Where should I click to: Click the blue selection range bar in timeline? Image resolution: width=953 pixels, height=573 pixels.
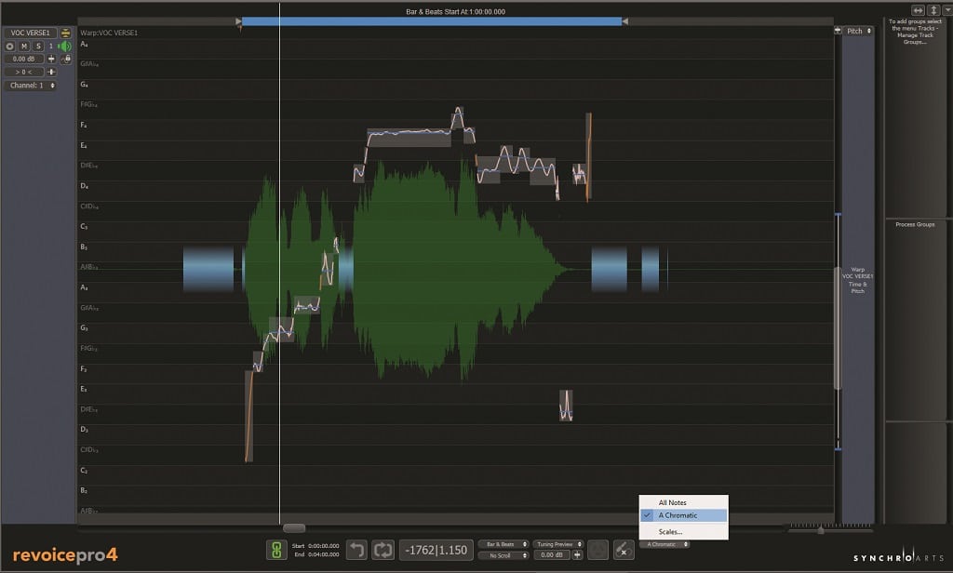point(432,21)
